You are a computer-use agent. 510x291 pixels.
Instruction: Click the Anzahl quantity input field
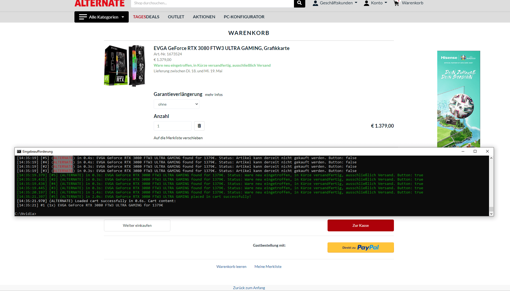tap(173, 126)
